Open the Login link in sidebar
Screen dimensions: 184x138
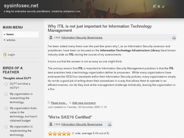click(x=11, y=54)
